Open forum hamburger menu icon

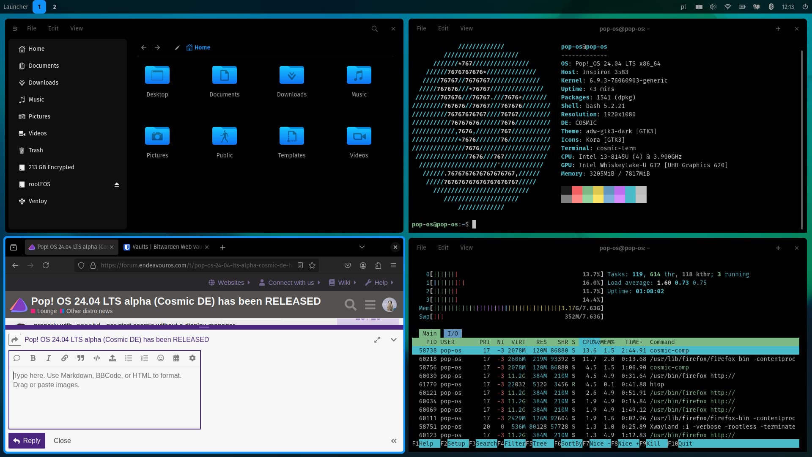[370, 305]
